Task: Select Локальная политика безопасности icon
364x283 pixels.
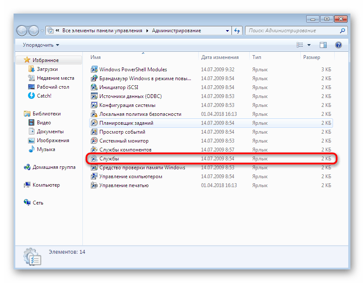Action: coord(94,114)
